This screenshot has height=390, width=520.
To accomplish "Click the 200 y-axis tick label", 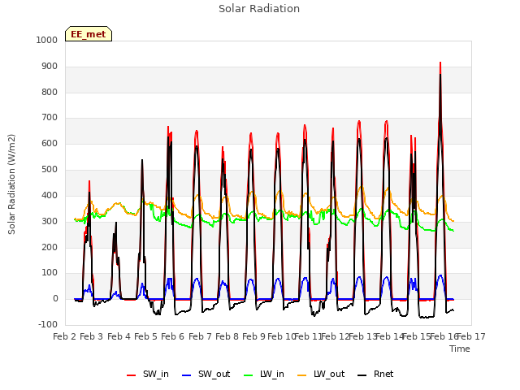I will pos(50,247).
